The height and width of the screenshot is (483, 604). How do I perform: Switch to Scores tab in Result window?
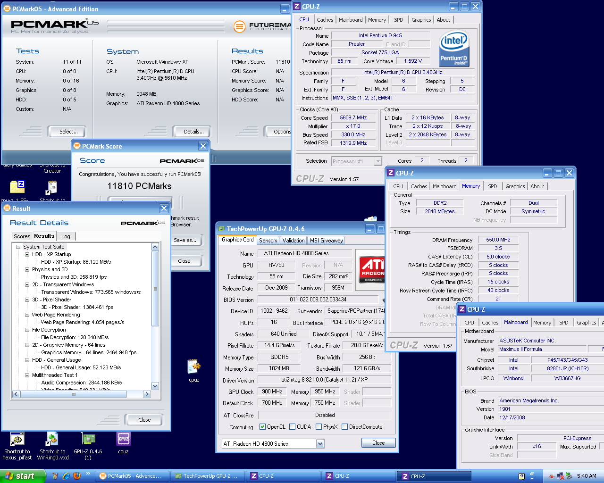[22, 236]
